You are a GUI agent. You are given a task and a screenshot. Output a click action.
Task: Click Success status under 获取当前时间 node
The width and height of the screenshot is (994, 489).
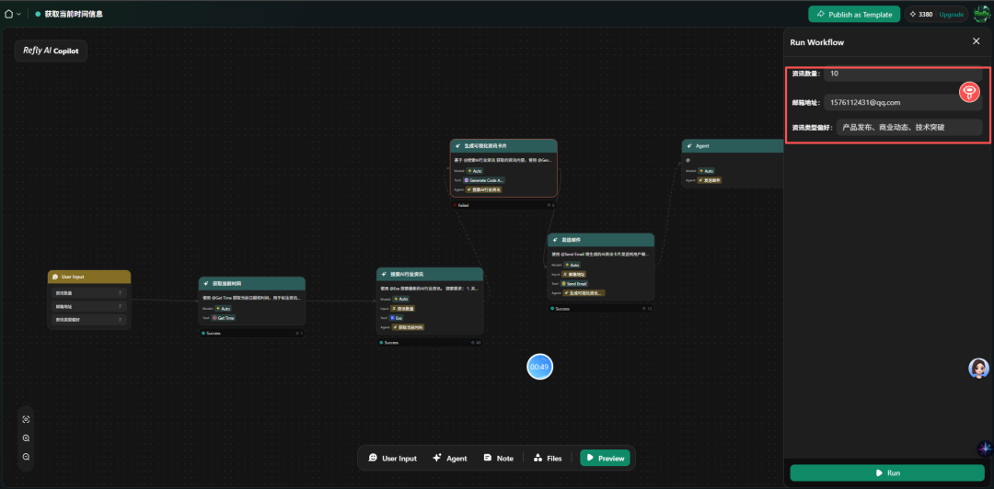click(x=211, y=333)
